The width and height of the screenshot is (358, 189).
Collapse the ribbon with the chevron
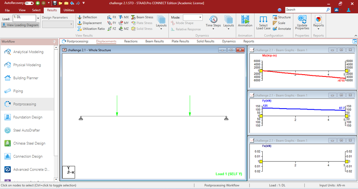click(x=356, y=36)
